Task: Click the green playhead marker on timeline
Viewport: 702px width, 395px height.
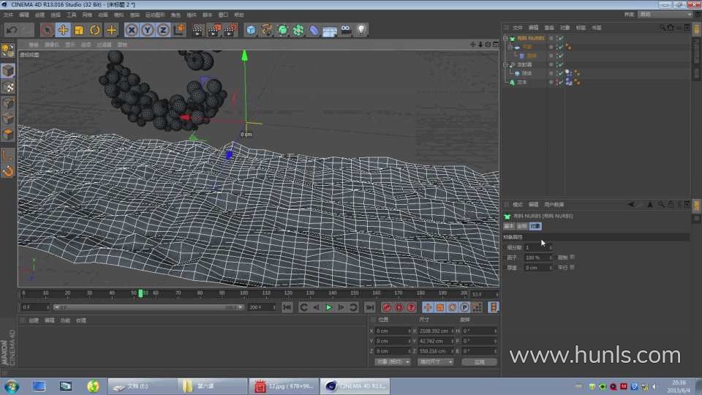Action: pos(140,293)
